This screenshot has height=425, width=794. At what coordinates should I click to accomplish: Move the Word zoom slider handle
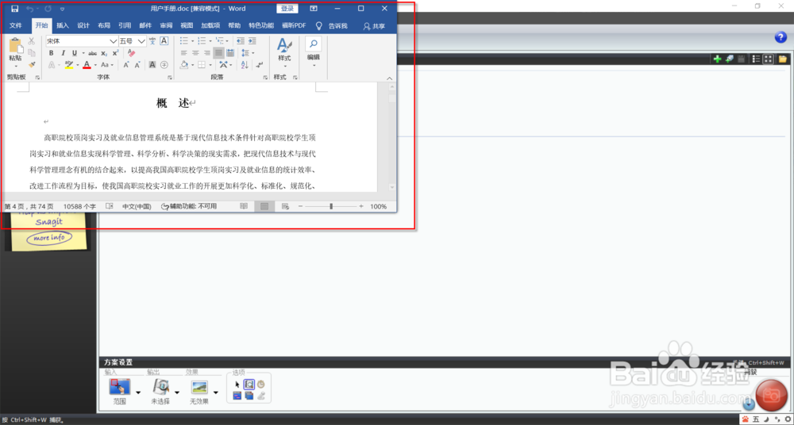[x=331, y=206]
